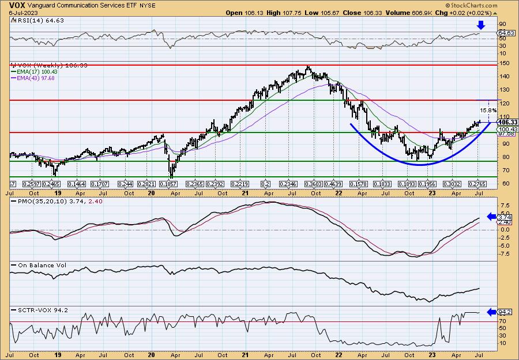519x360 pixels.
Task: Click the 0.2365 dividend box
Action: coord(195,184)
